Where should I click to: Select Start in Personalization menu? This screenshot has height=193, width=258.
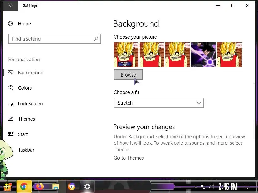tap(23, 134)
